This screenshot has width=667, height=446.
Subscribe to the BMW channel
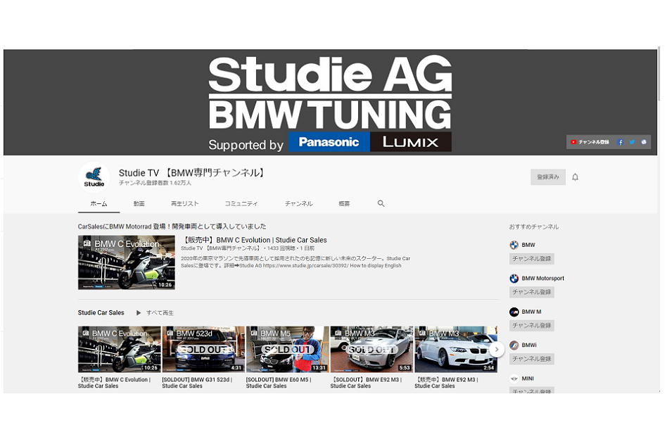point(532,258)
